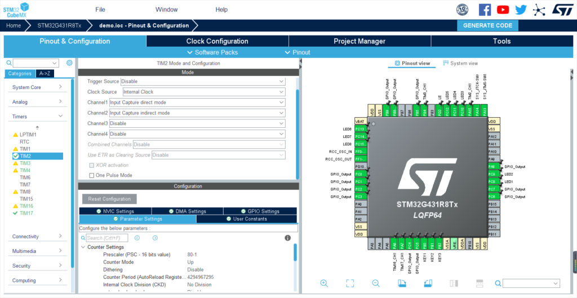Collapse the Counter Settings group
Viewport: 577px width, 298px height.
tap(83, 247)
